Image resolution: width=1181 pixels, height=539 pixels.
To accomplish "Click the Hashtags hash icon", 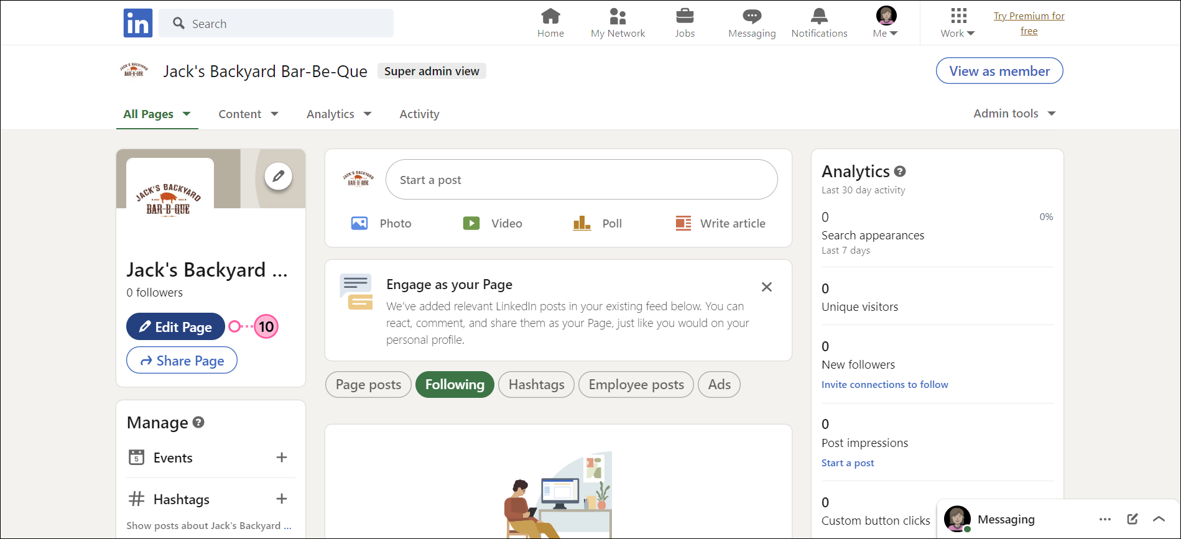I will point(136,499).
